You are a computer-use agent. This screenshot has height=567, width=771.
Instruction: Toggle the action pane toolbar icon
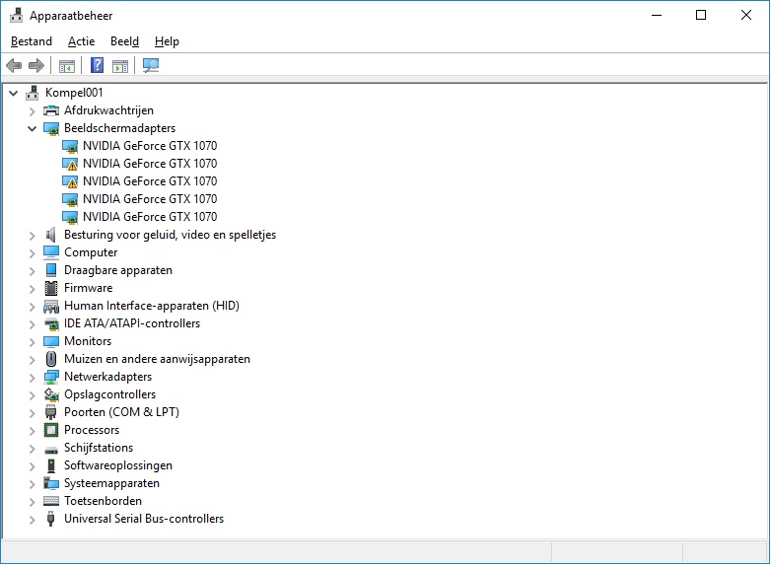pyautogui.click(x=120, y=66)
